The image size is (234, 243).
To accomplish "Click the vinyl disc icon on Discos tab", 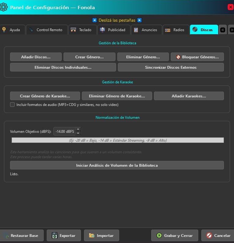I will (195, 29).
